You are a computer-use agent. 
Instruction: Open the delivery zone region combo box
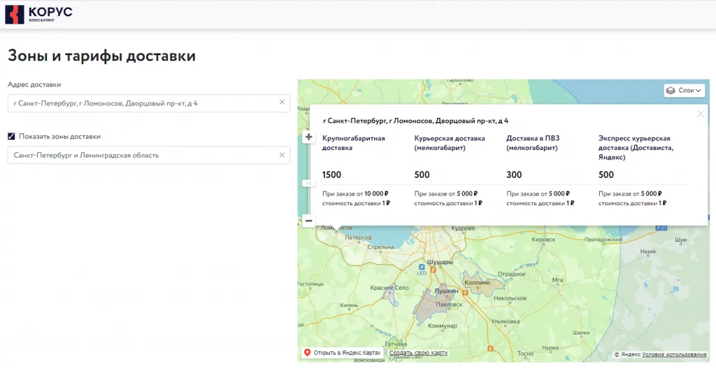pos(140,155)
